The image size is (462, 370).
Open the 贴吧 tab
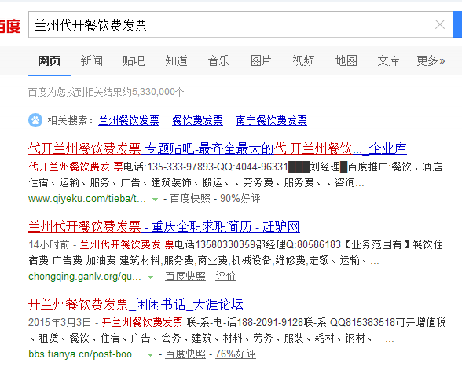134,61
